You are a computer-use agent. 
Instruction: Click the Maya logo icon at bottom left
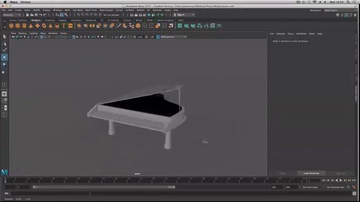pos(4,172)
